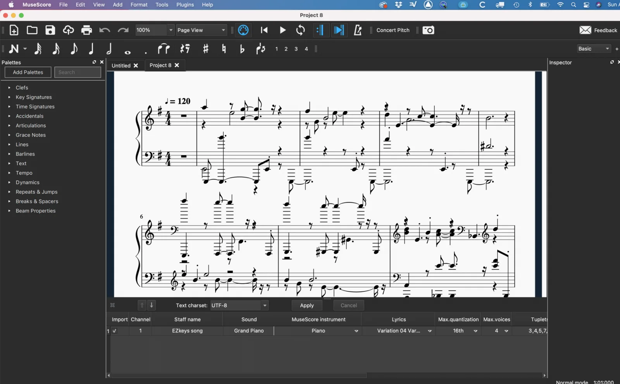The image size is (620, 384).
Task: Rewind playback to the start
Action: pyautogui.click(x=264, y=30)
